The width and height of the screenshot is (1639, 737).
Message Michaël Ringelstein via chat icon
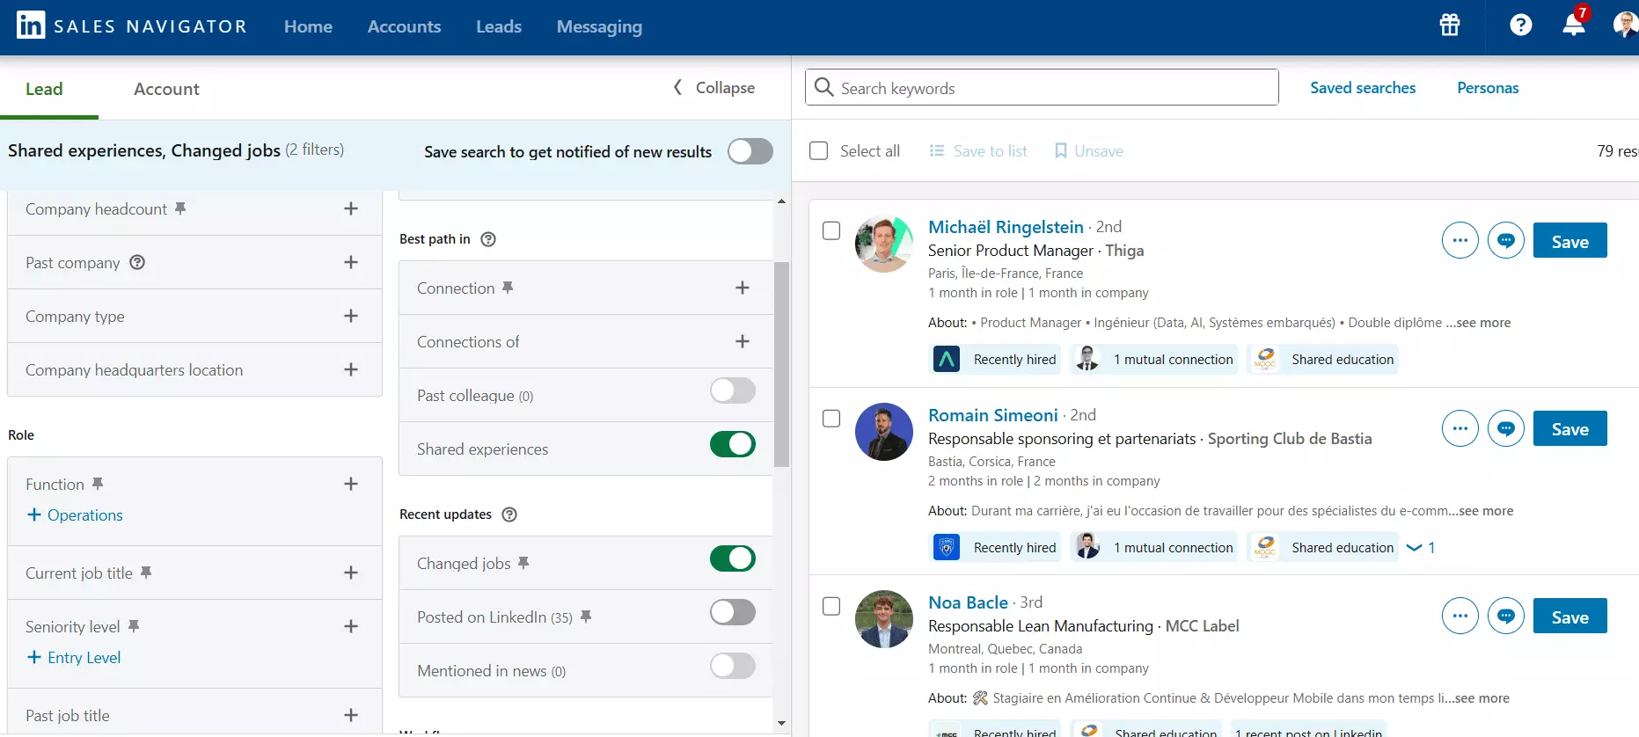click(x=1506, y=240)
